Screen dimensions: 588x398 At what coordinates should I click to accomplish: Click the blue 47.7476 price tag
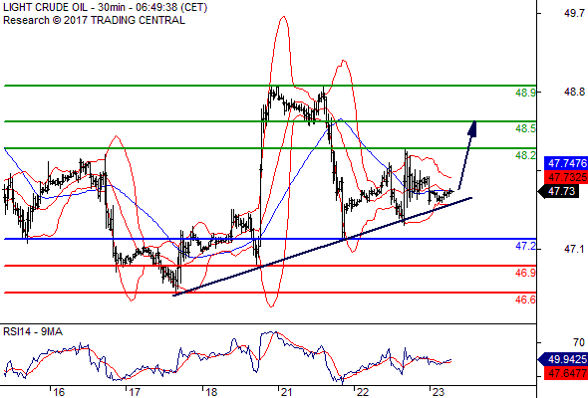coord(566,163)
